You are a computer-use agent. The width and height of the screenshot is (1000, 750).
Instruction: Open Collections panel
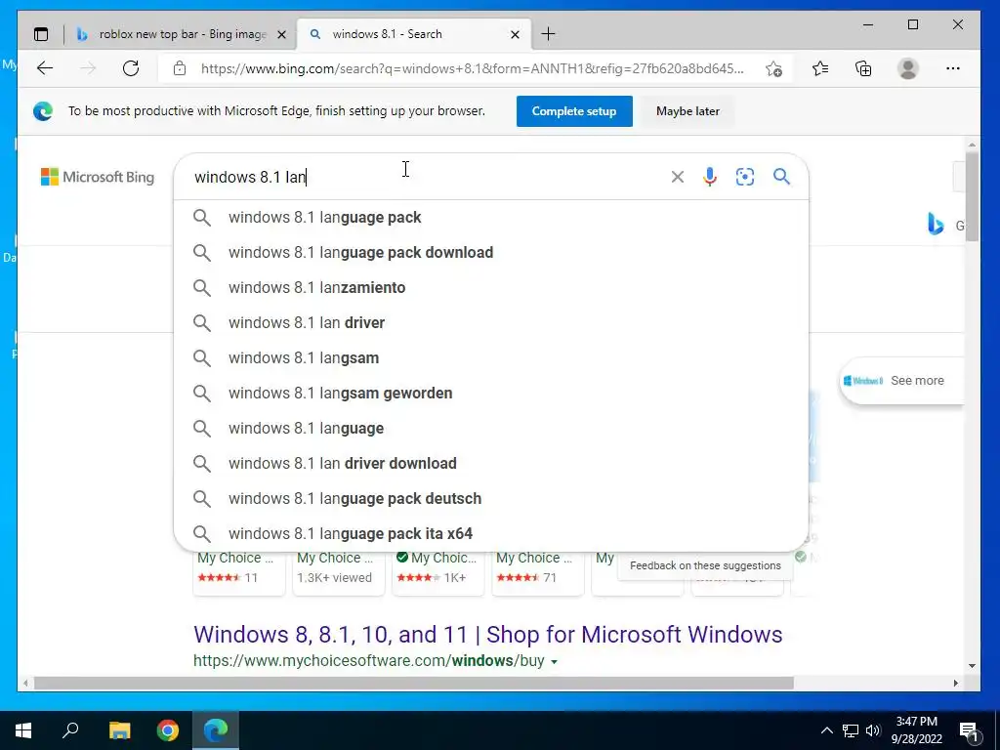click(x=863, y=68)
